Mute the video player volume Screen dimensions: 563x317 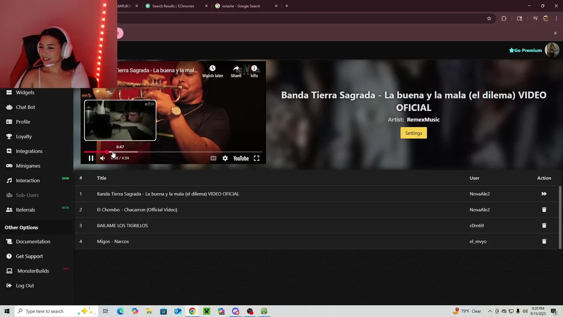102,158
